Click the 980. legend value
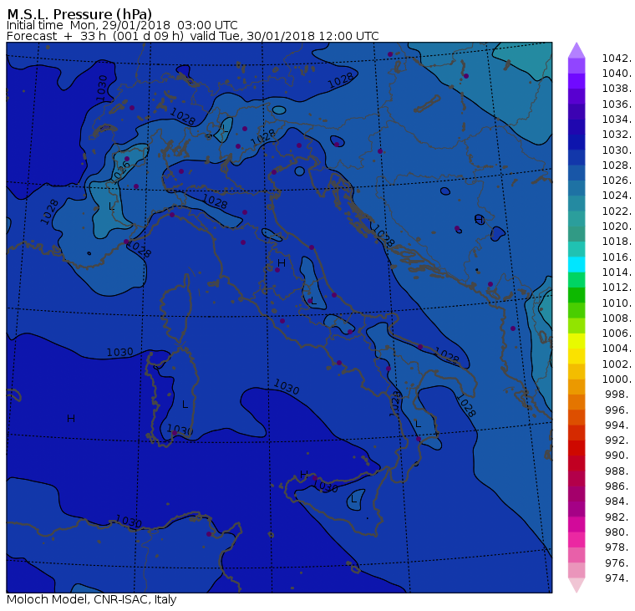635x611 pixels. (x=618, y=532)
